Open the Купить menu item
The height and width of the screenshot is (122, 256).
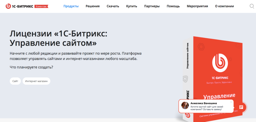point(131,6)
